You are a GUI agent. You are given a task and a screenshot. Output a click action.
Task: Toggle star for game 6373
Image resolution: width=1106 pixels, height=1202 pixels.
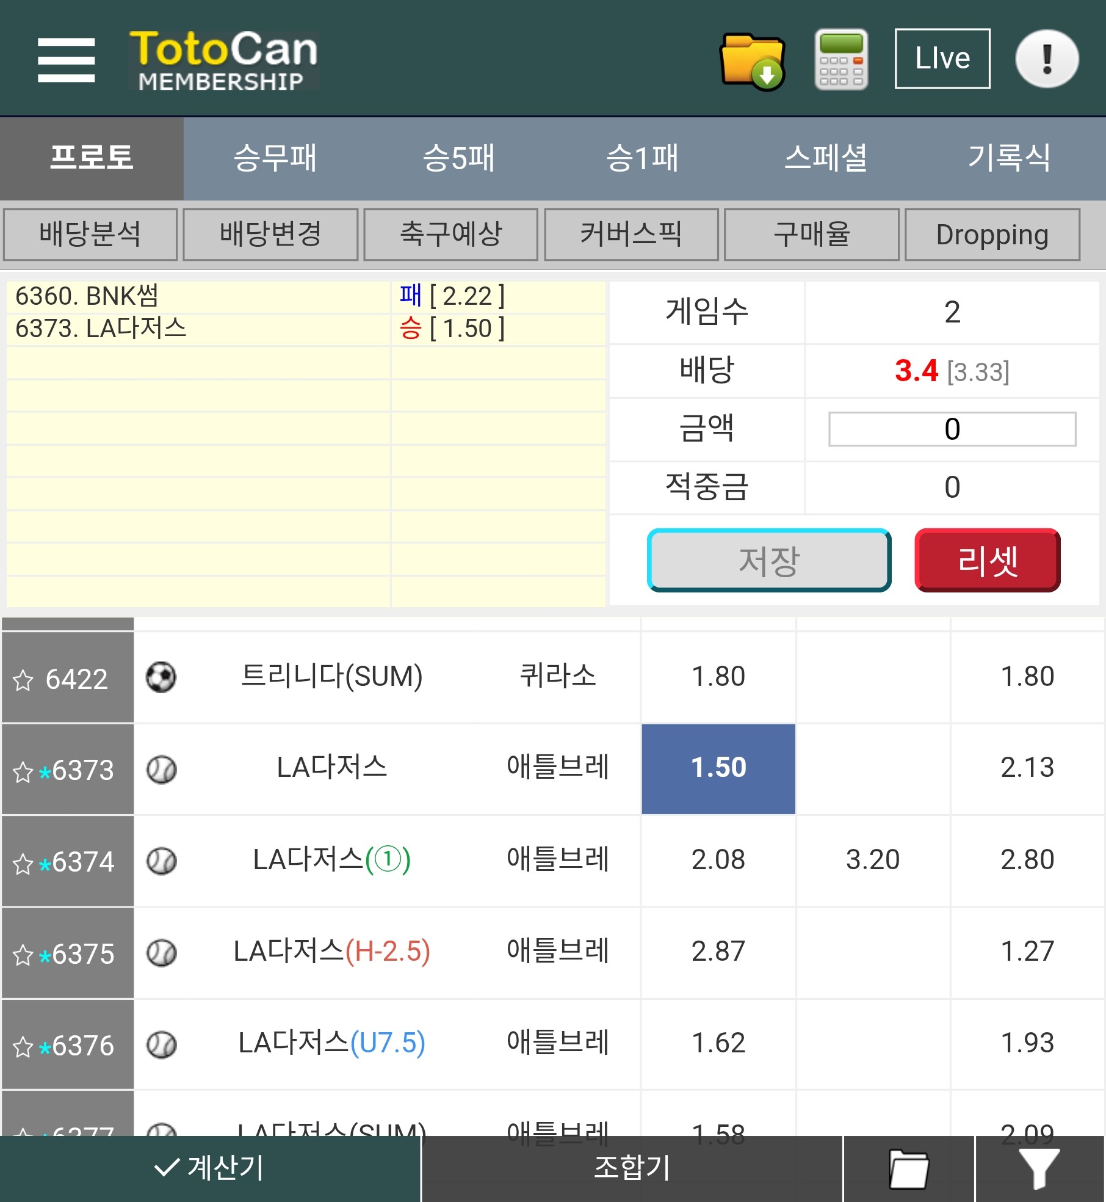pyautogui.click(x=23, y=772)
